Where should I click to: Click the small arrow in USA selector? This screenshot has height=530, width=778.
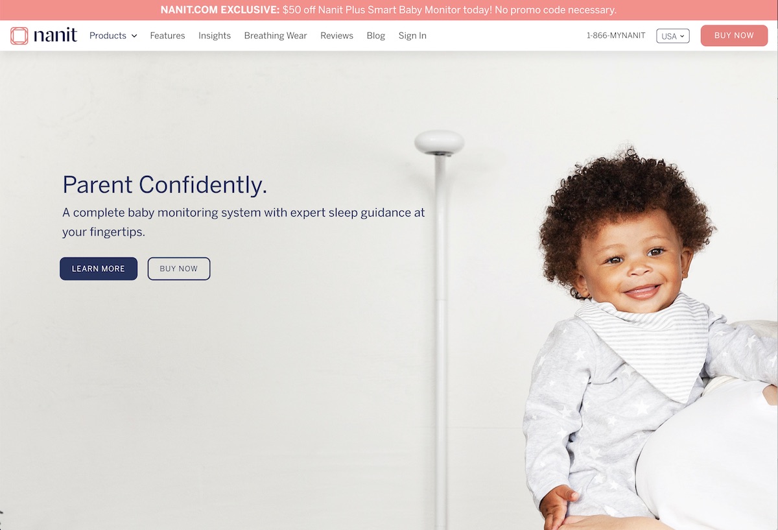682,36
